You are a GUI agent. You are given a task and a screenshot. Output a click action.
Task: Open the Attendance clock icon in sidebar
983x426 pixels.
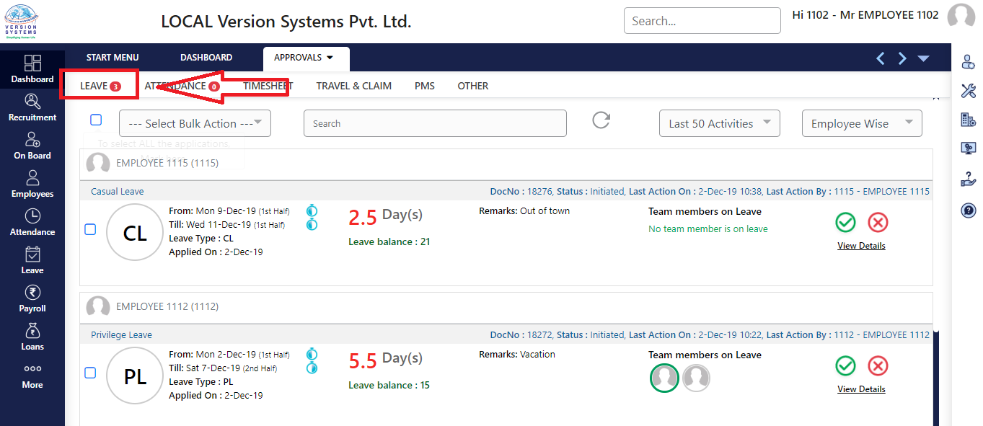32,222
